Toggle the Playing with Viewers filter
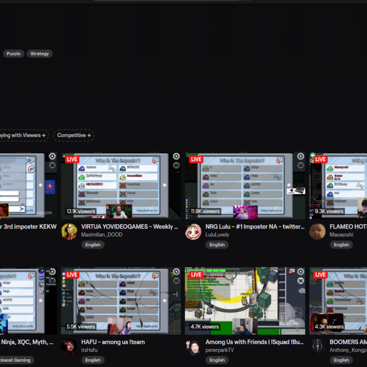This screenshot has height=367, width=367. 23,135
